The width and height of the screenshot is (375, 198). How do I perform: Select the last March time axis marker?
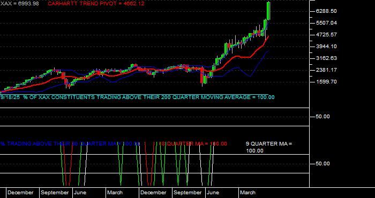pos(247,193)
